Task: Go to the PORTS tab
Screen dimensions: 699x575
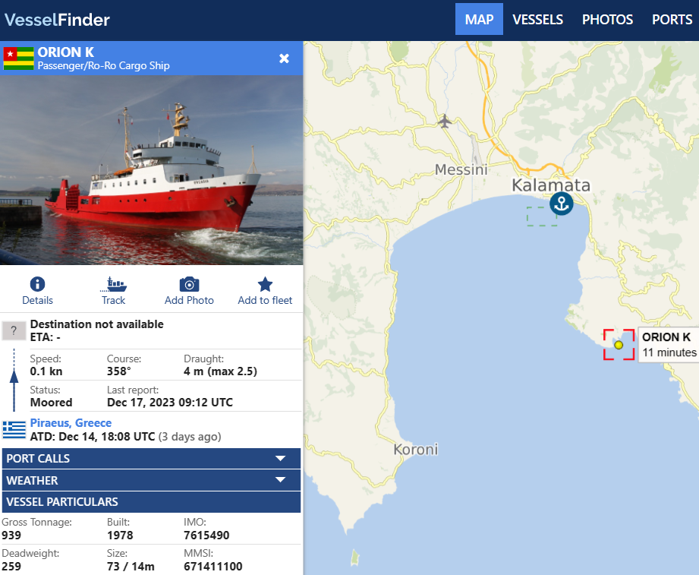Action: (672, 20)
